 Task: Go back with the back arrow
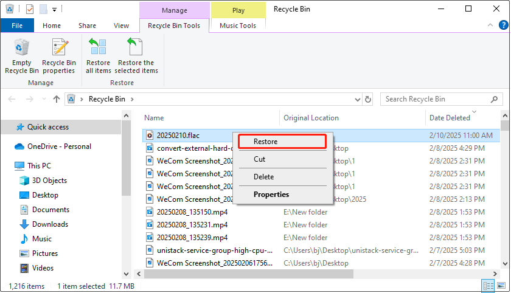pos(12,99)
